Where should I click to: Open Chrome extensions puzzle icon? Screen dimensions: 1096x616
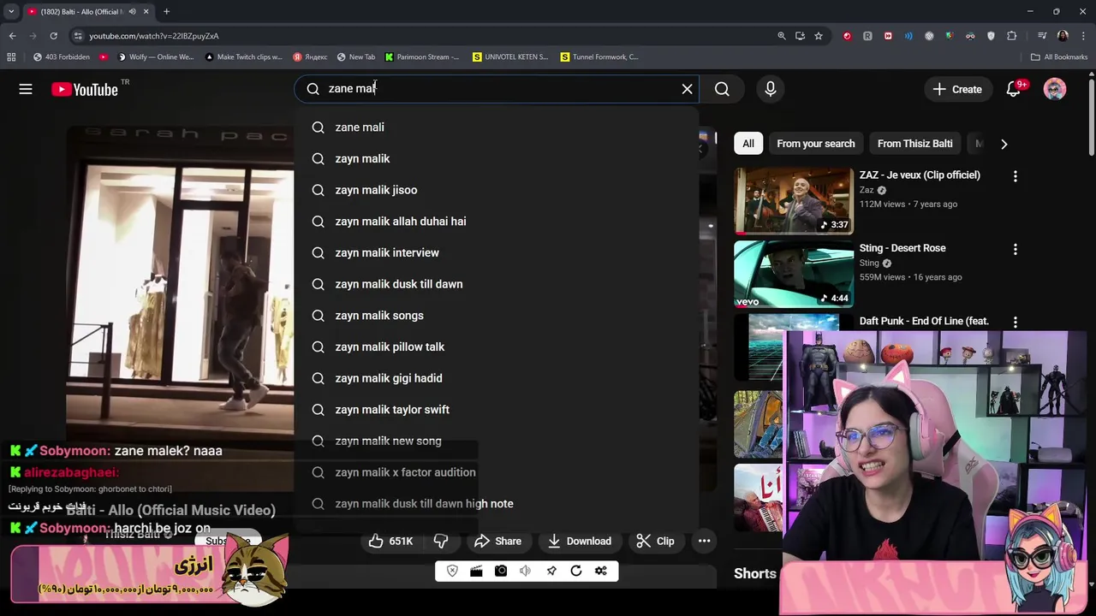[x=1011, y=36]
